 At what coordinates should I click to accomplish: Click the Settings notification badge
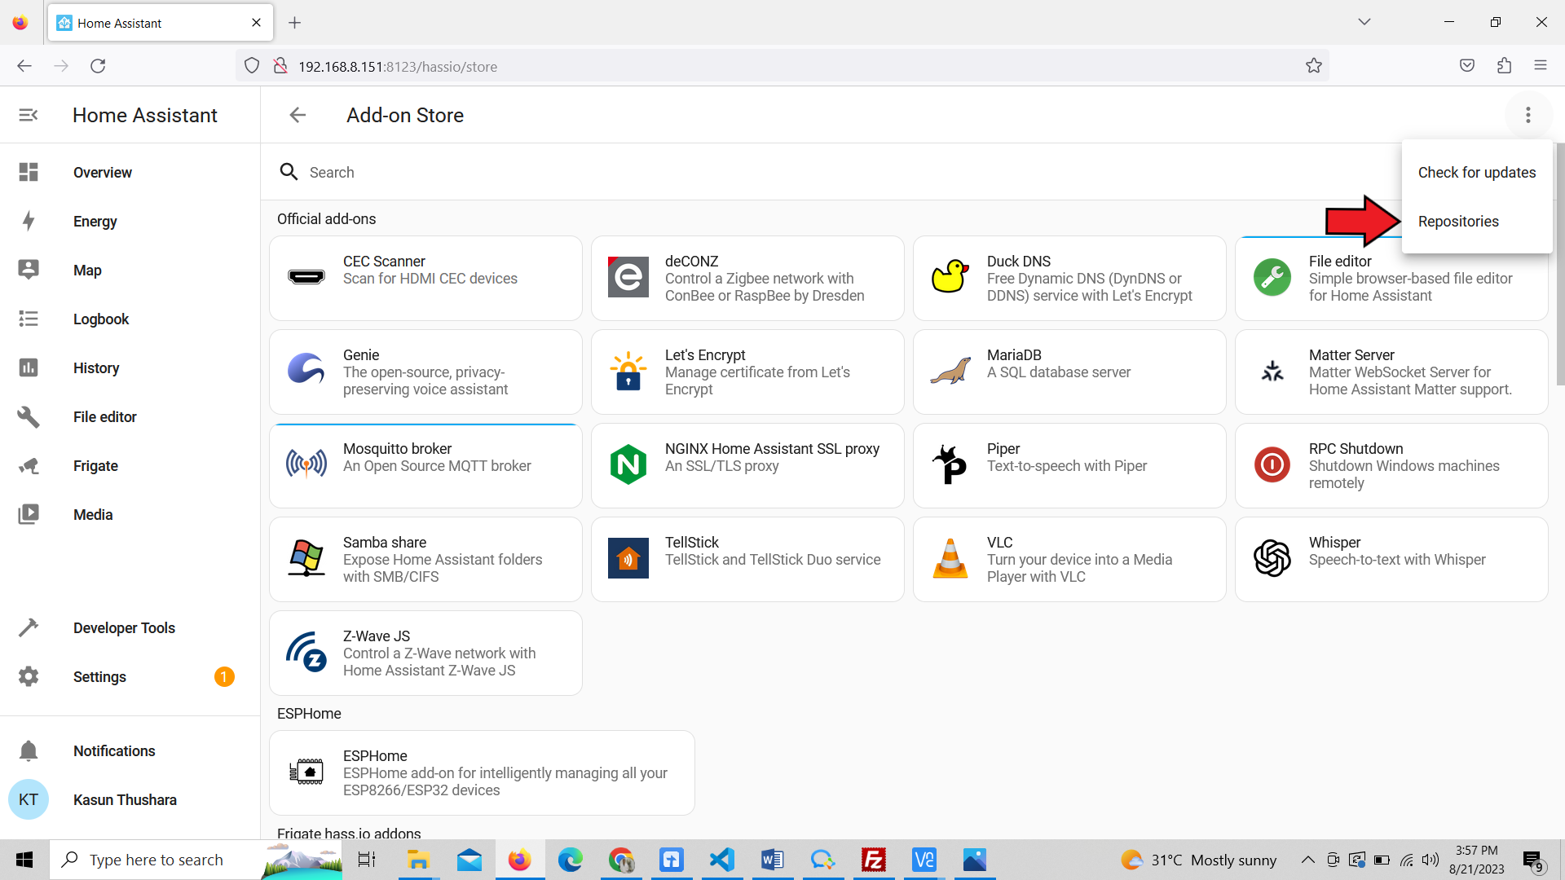[x=224, y=676]
